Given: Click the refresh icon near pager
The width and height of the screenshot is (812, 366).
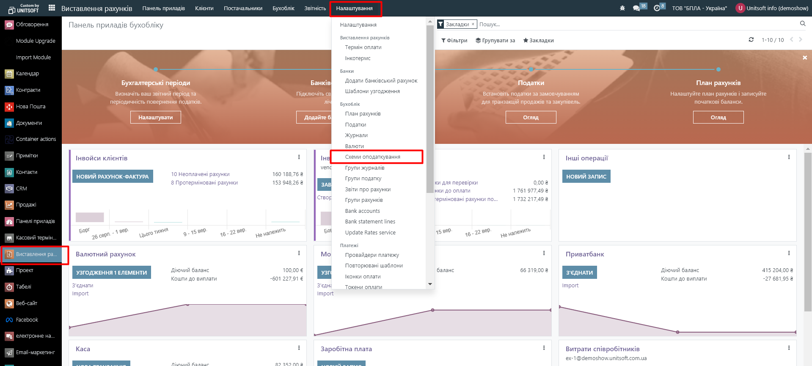Looking at the screenshot, I should [751, 40].
